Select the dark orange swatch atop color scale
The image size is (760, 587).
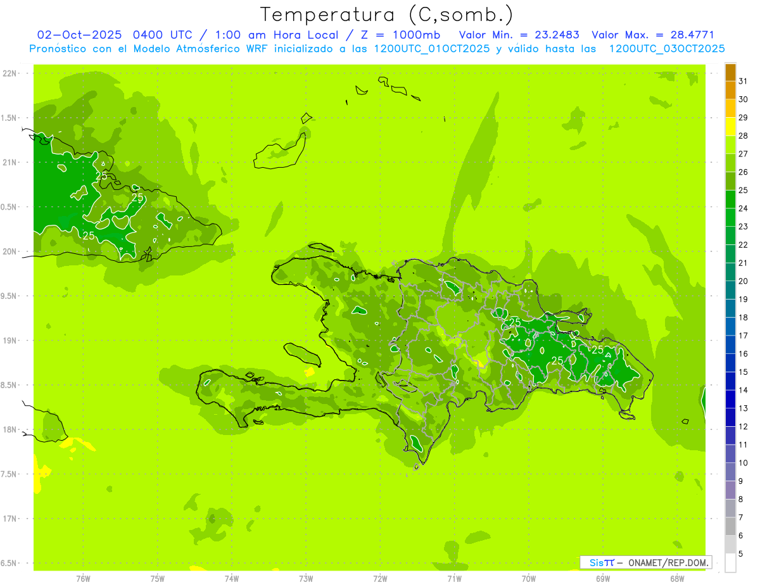coord(730,72)
